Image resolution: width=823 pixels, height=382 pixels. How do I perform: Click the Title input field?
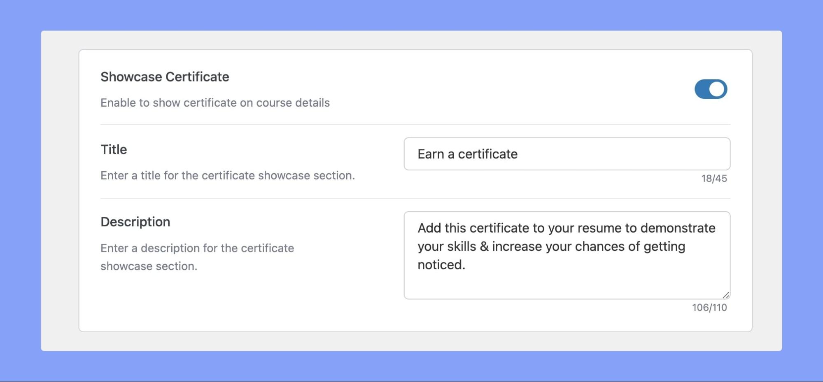coord(567,154)
